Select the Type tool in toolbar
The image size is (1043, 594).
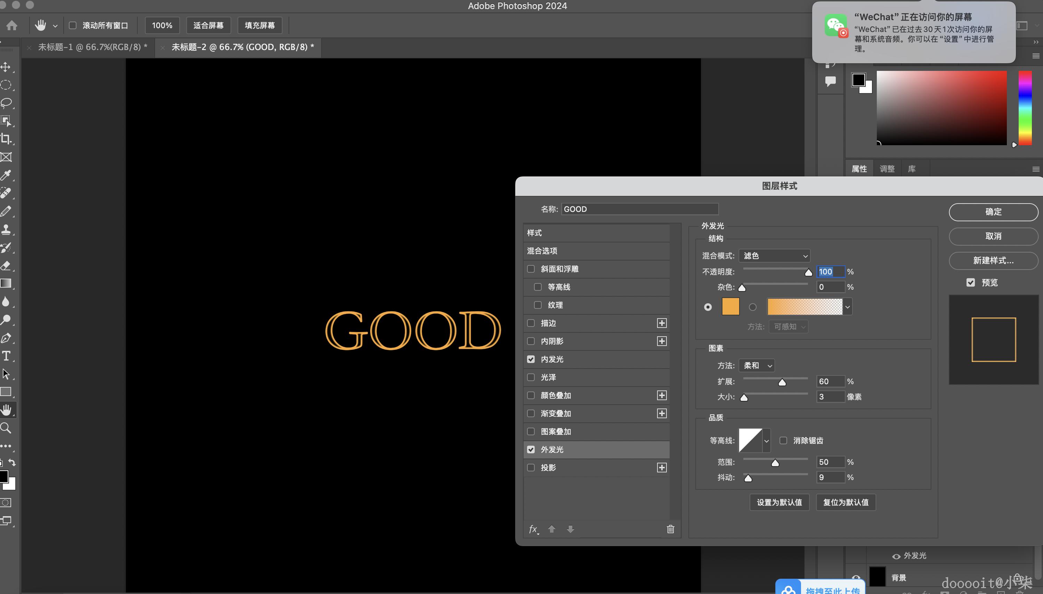[x=6, y=356]
